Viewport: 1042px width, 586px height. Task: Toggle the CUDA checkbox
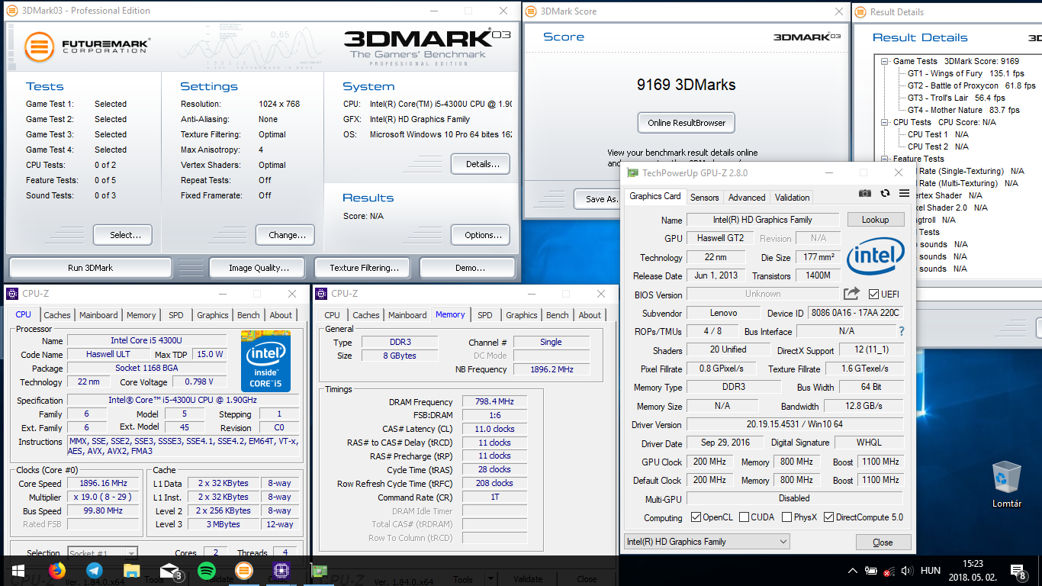pyautogui.click(x=744, y=517)
